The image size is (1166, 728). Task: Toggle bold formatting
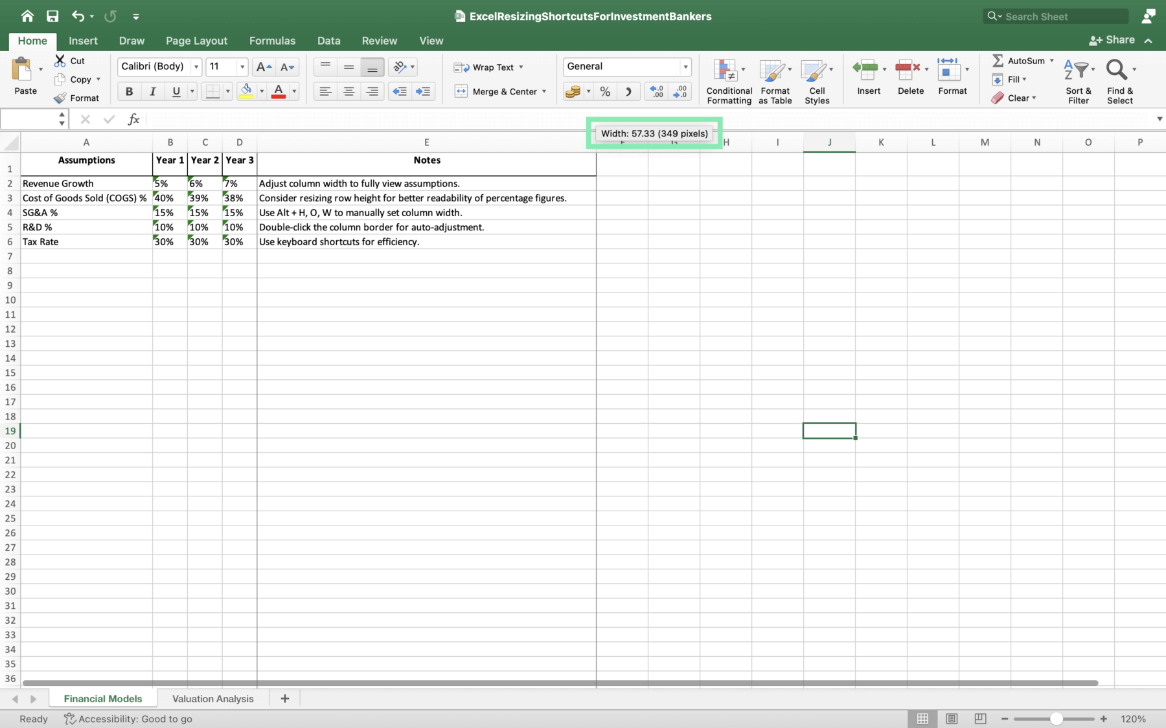(128, 91)
